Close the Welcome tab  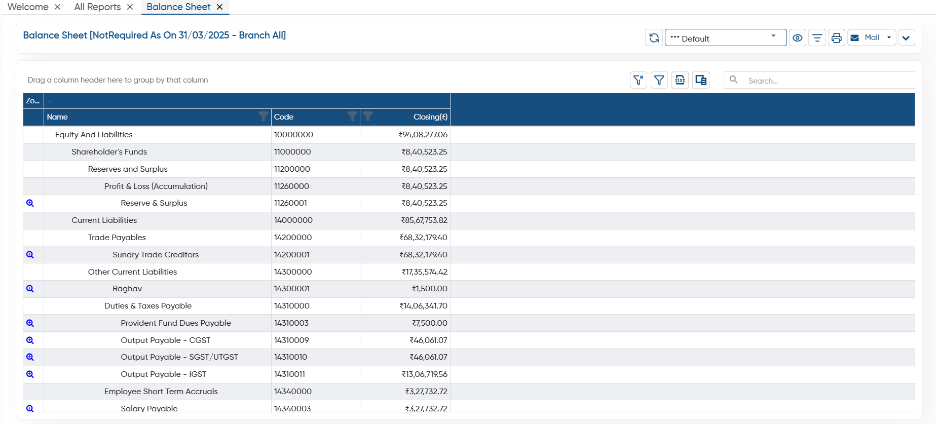[x=57, y=7]
